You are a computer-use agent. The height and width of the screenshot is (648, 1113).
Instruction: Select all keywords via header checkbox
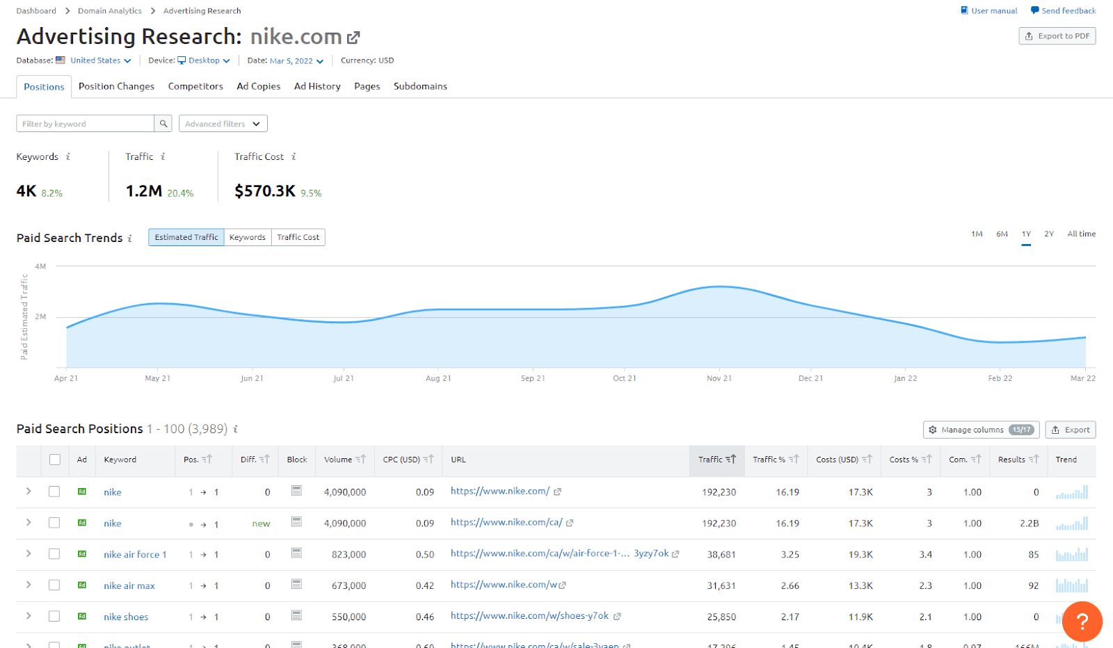click(x=54, y=460)
